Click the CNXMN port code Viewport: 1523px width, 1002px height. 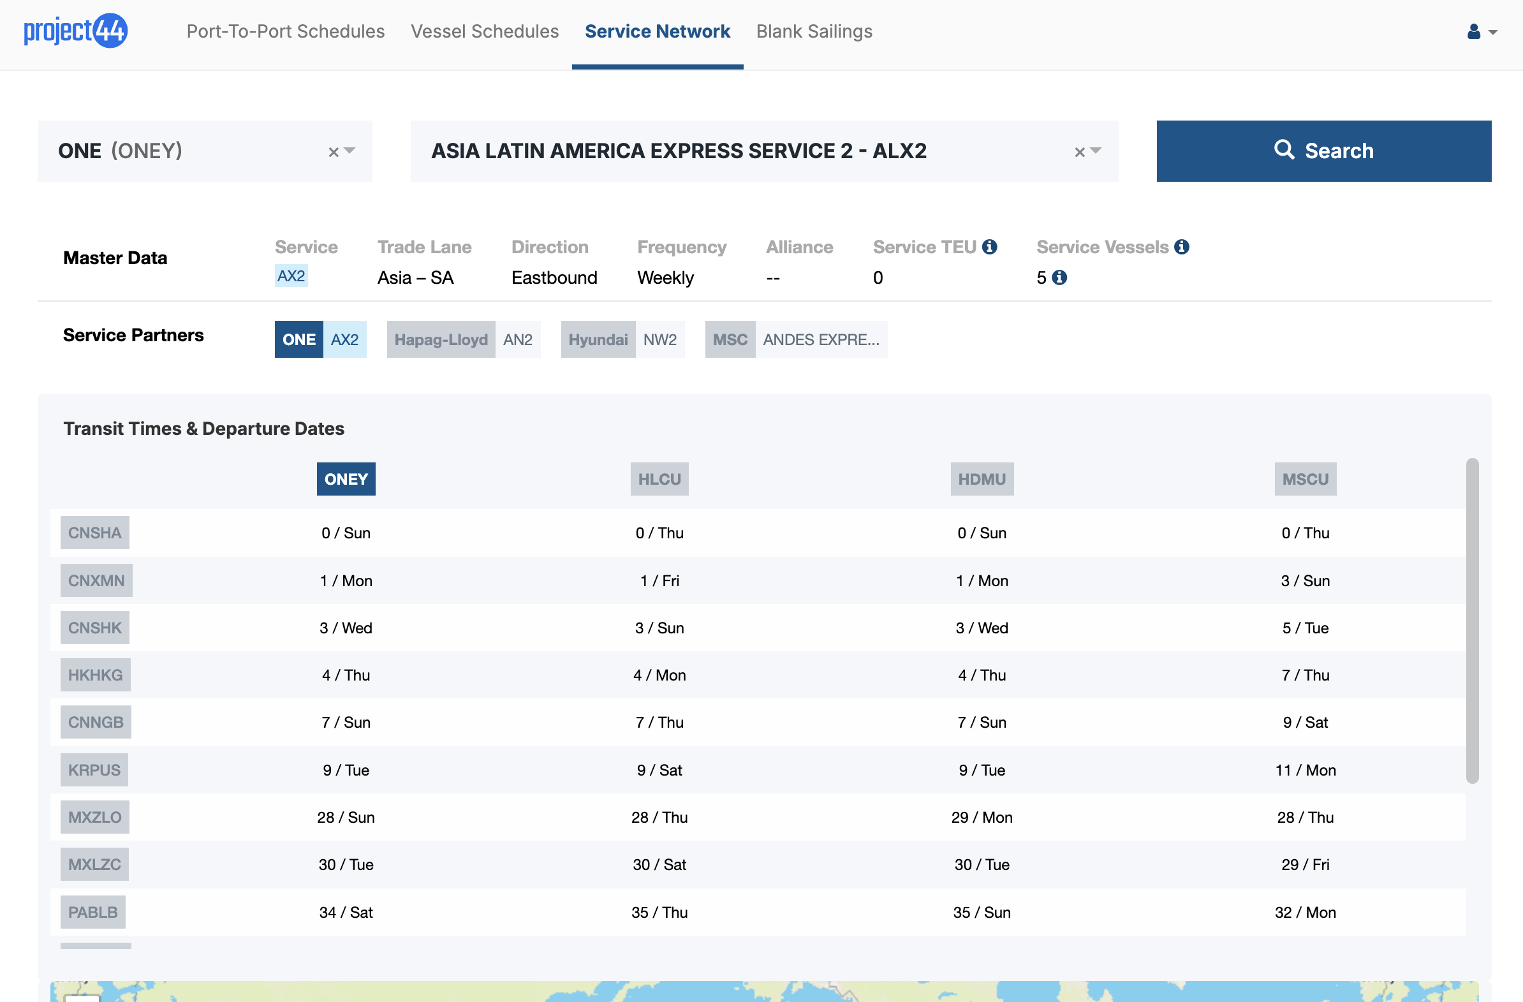pyautogui.click(x=97, y=580)
